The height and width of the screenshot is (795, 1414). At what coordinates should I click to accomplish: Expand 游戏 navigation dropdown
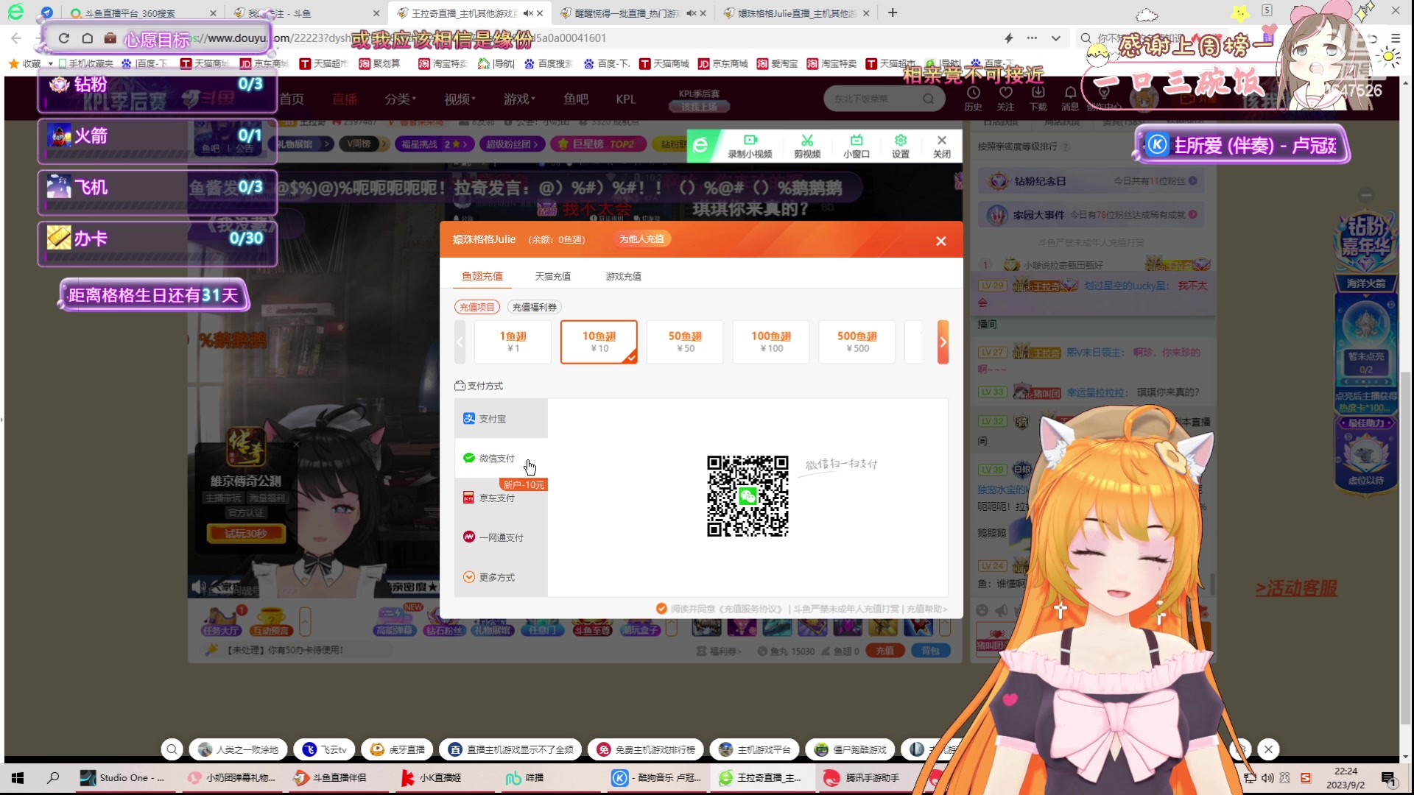[519, 99]
